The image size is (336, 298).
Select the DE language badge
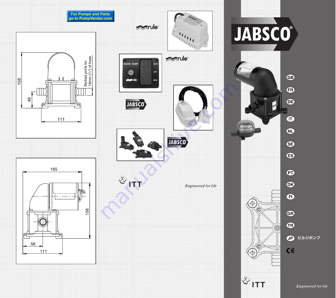coord(290,102)
